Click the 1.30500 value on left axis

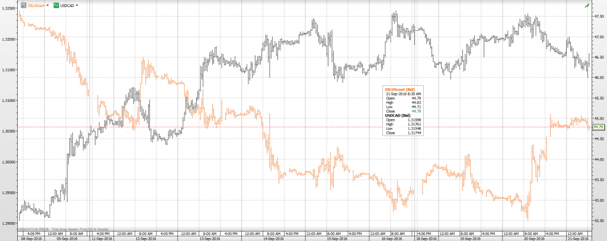(x=8, y=131)
